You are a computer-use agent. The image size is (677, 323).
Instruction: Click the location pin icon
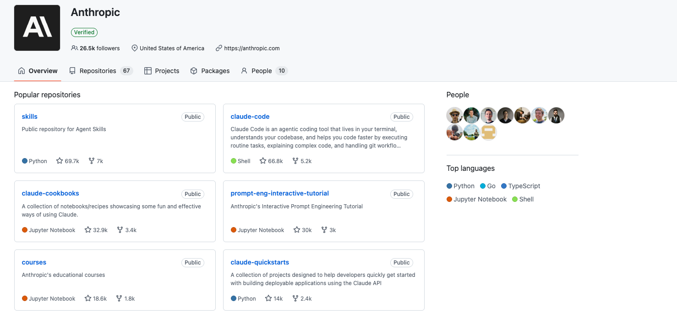pos(134,48)
